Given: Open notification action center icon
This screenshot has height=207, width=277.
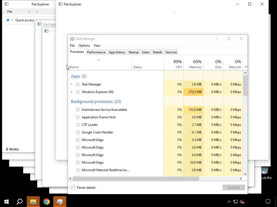Looking at the screenshot, I should click(x=268, y=202).
